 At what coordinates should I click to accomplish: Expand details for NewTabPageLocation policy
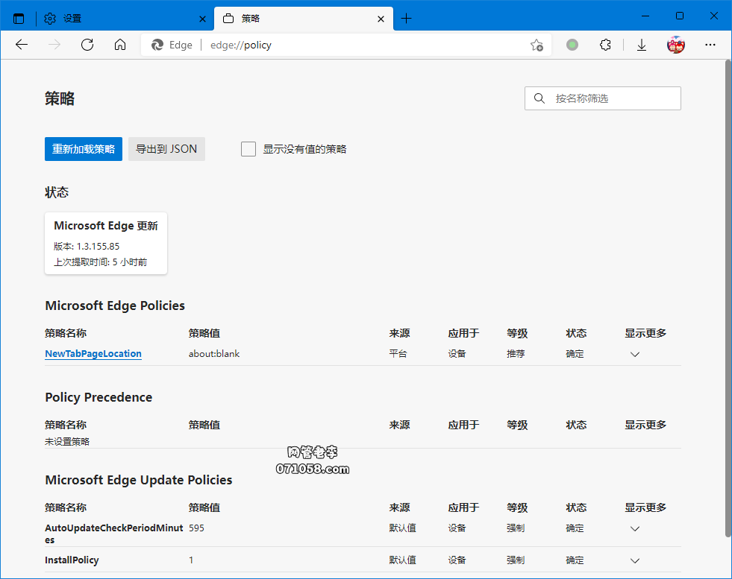click(634, 354)
